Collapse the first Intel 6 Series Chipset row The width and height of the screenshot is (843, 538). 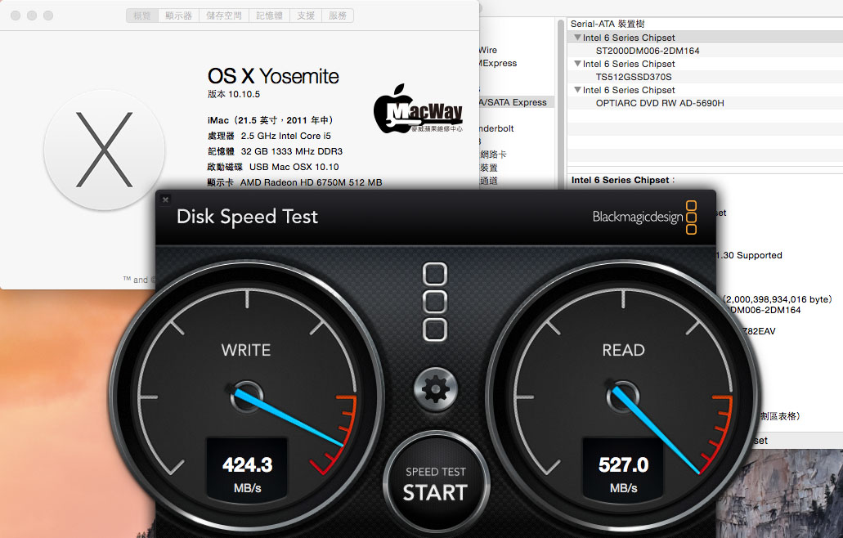click(x=577, y=38)
